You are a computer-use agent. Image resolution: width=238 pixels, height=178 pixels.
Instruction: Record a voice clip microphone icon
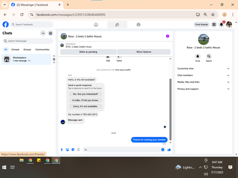pyautogui.click(x=62, y=150)
